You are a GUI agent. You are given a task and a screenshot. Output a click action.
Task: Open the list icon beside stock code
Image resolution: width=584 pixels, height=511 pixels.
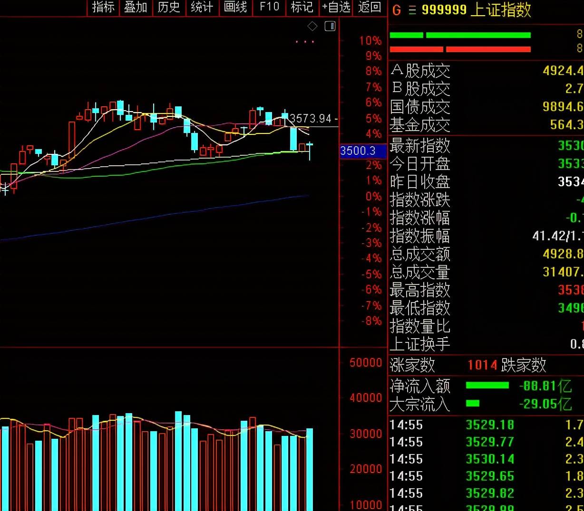click(412, 10)
